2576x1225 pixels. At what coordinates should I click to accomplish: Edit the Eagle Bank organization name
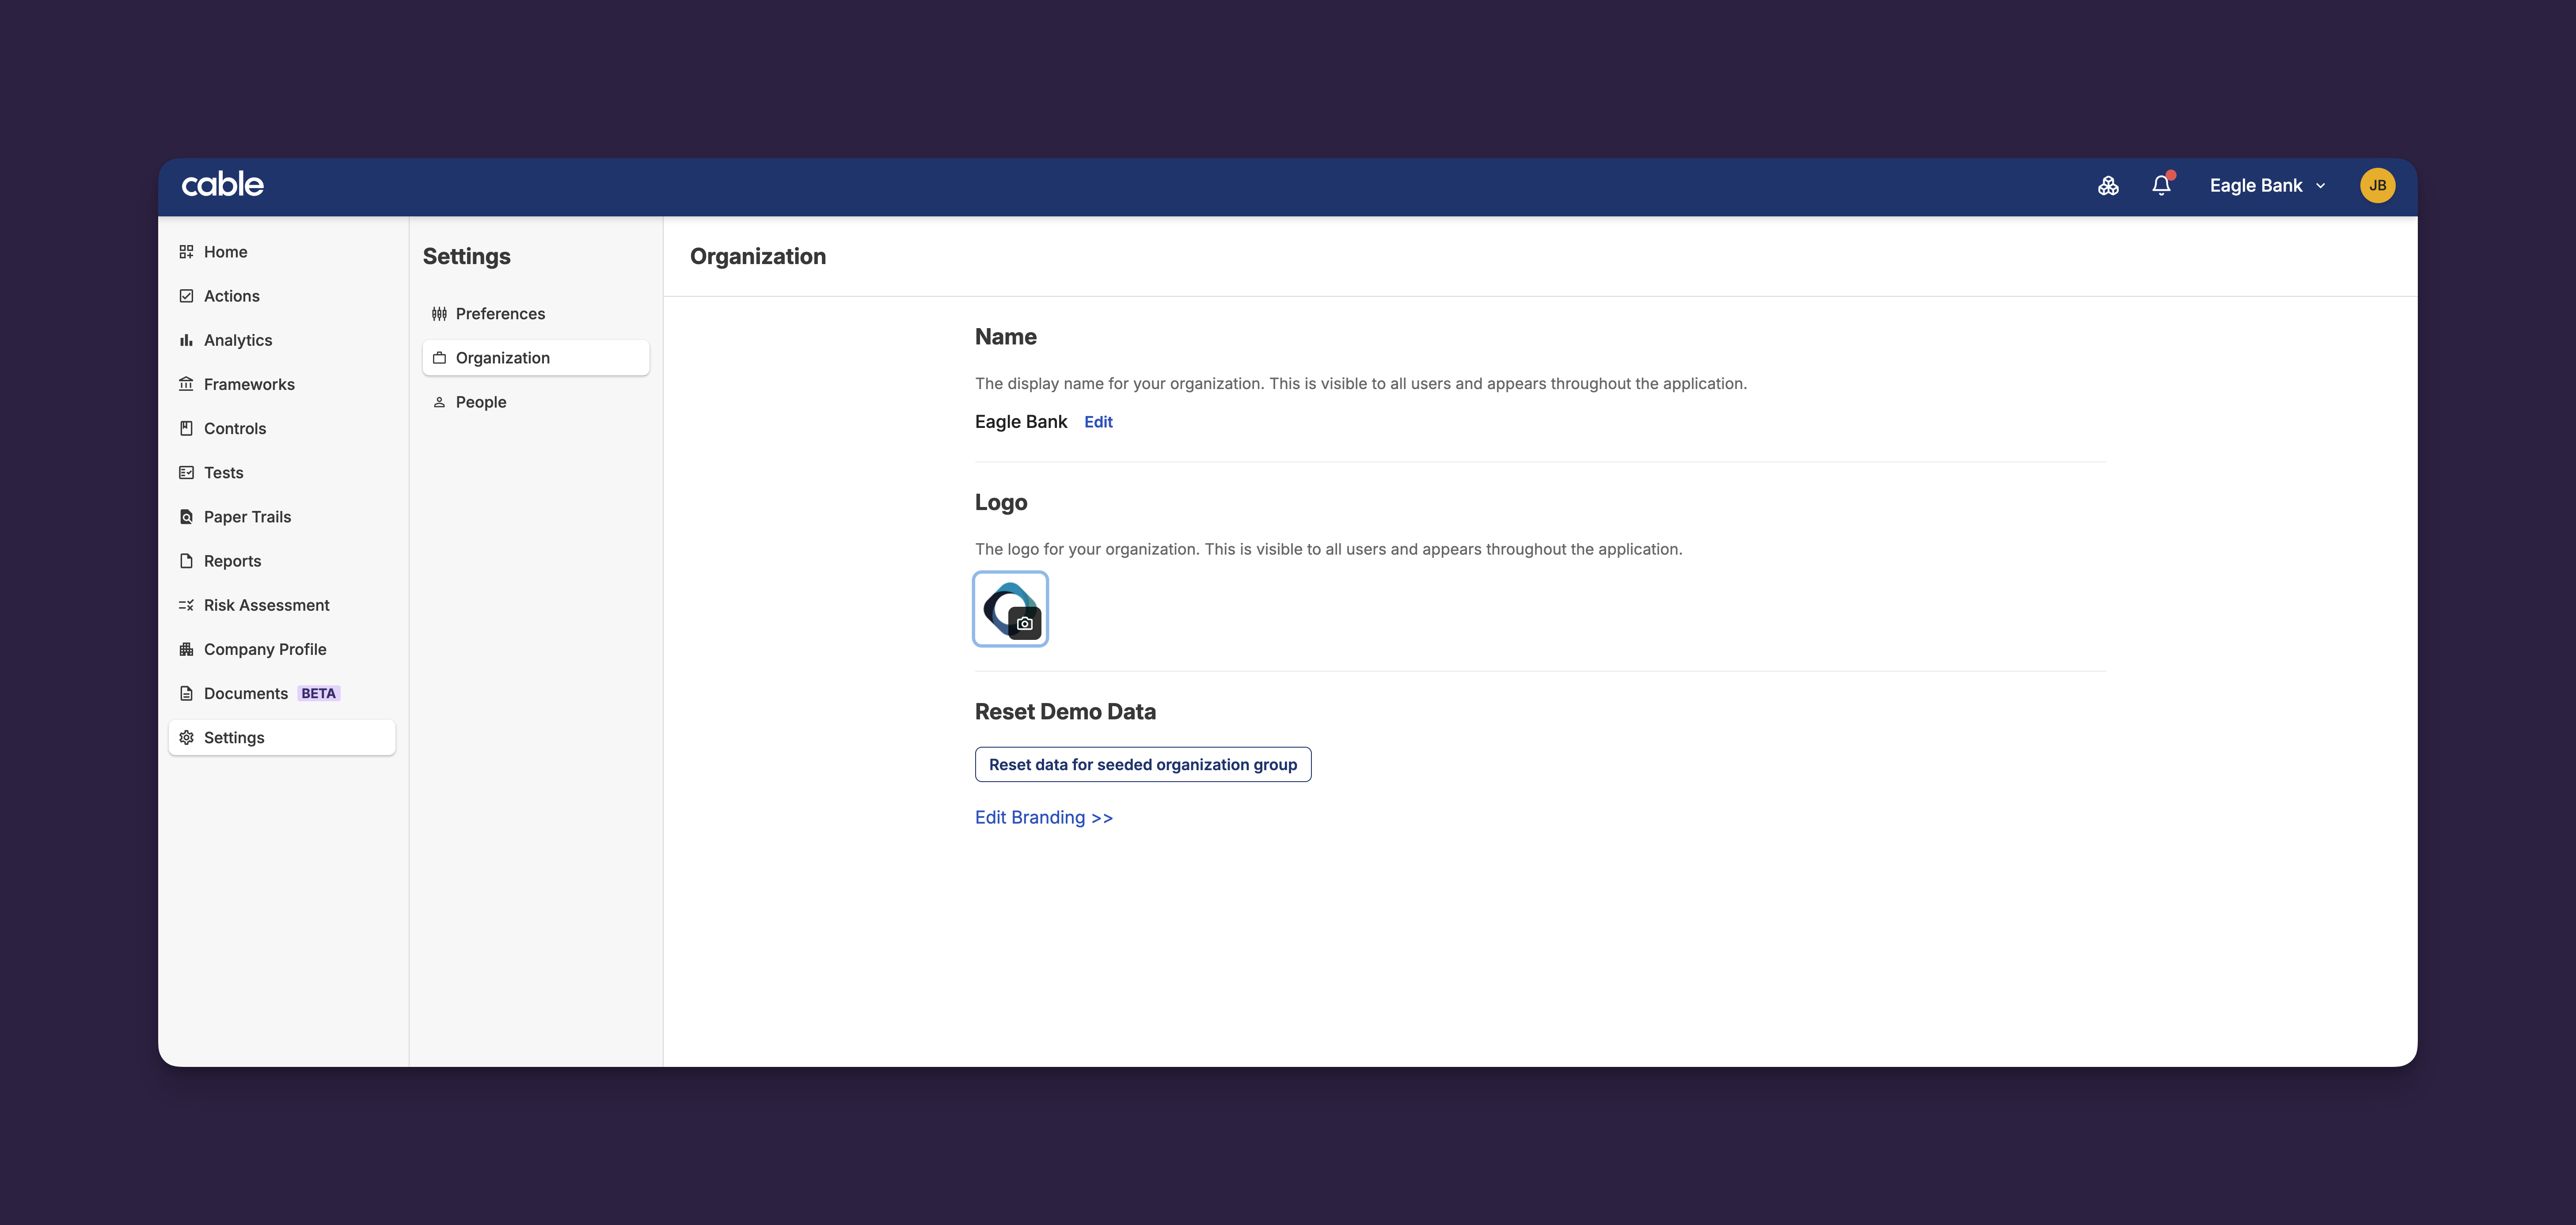[x=1098, y=422]
